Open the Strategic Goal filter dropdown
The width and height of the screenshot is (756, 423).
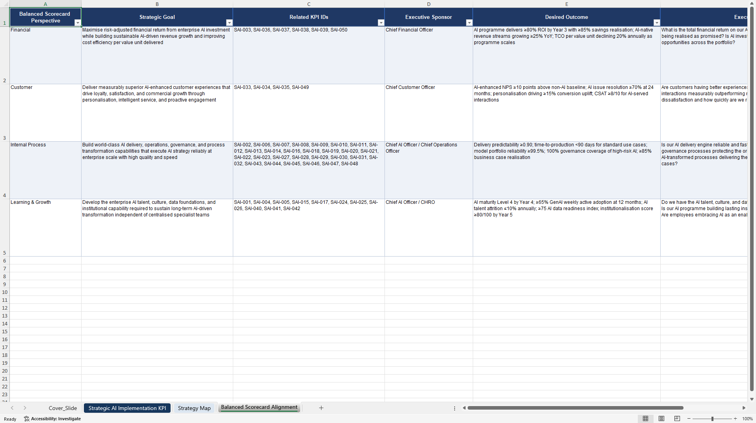click(x=229, y=23)
